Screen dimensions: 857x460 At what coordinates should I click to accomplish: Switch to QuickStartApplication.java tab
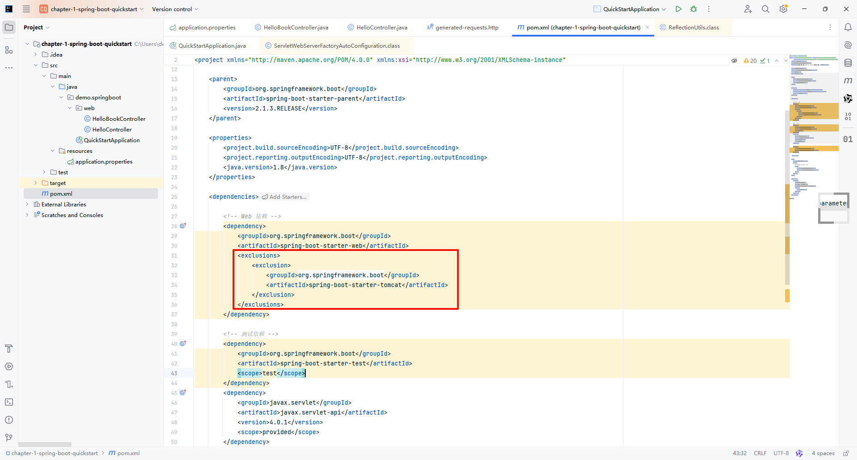point(208,45)
